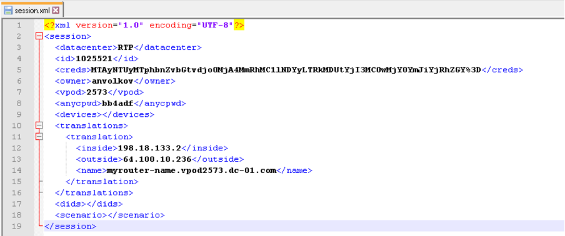Click the long creds encoded string
Screen dimensions: 565x236
coord(286,70)
